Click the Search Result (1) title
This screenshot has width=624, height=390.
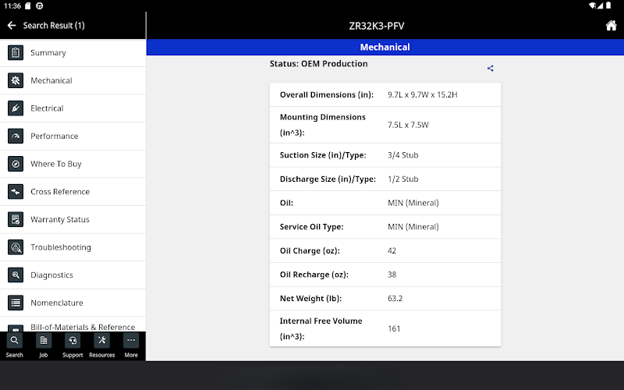coord(54,26)
